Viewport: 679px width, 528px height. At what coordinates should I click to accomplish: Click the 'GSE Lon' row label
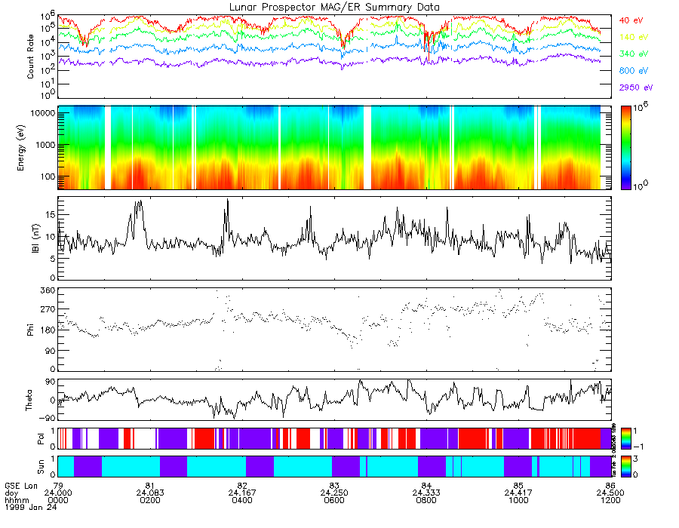(21, 486)
